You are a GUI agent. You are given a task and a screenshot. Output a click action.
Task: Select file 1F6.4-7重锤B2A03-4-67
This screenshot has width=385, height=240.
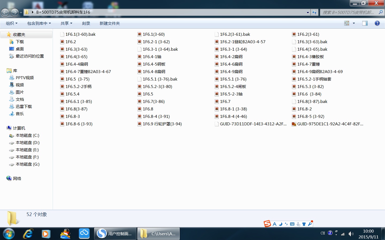88,71
